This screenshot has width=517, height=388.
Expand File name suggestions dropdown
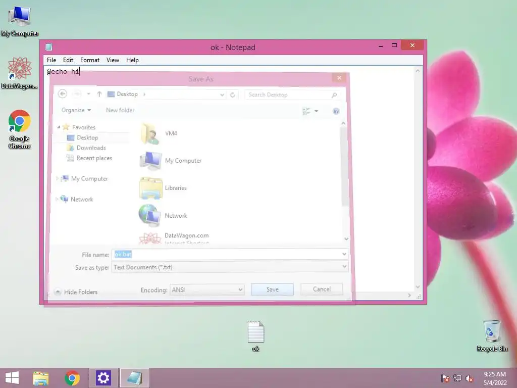point(344,254)
